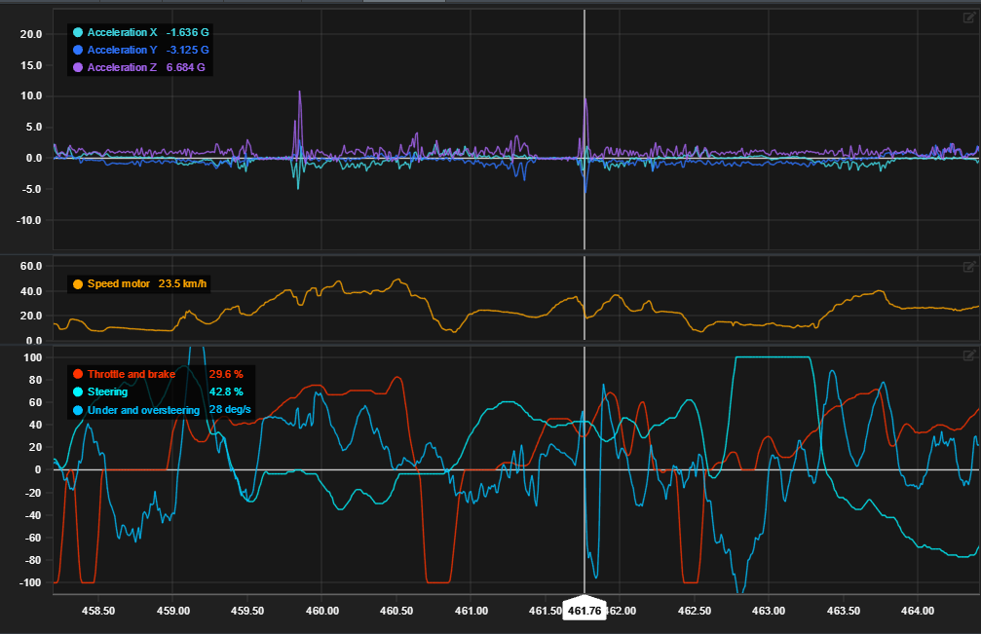Click the Acceleration Y series label

click(x=122, y=50)
